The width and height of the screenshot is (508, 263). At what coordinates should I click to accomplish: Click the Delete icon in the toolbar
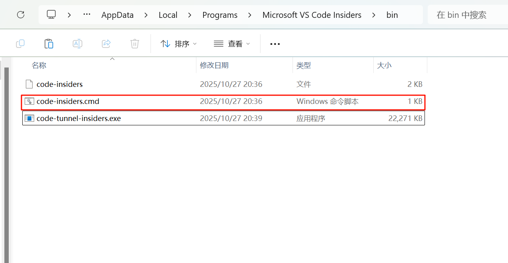134,44
